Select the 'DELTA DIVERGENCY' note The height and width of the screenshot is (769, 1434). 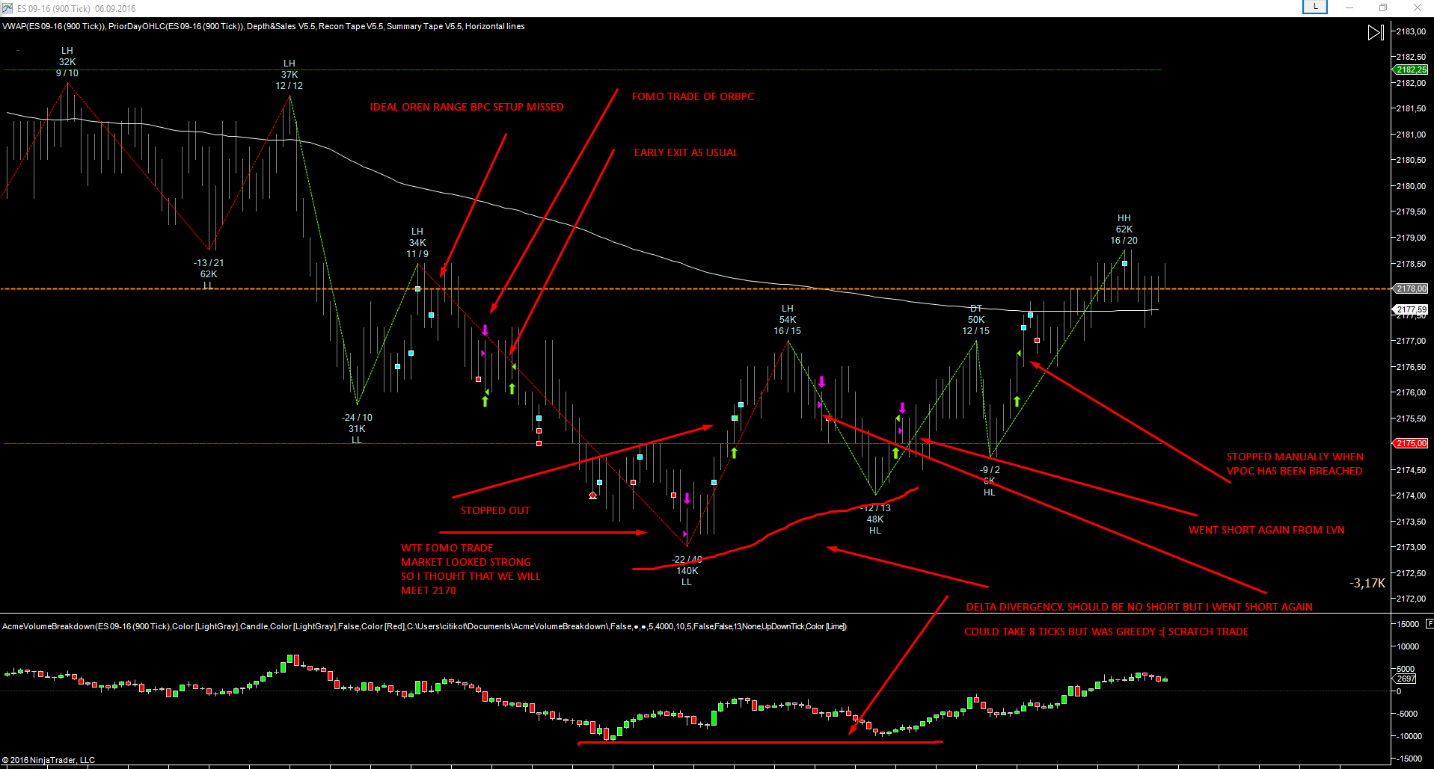(1139, 607)
